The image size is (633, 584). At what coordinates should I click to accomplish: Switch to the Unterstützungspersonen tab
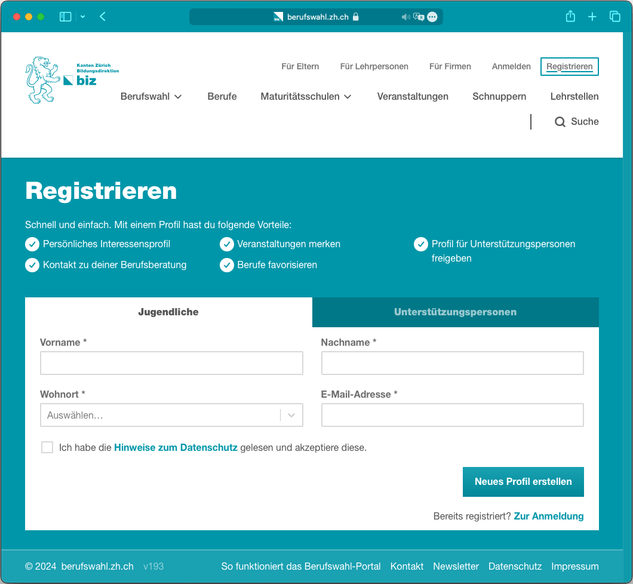[455, 312]
